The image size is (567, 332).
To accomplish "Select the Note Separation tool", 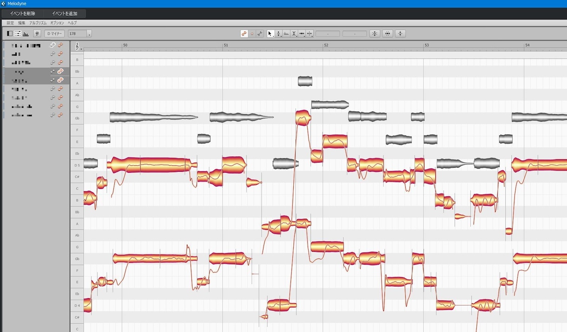I will (x=310, y=33).
